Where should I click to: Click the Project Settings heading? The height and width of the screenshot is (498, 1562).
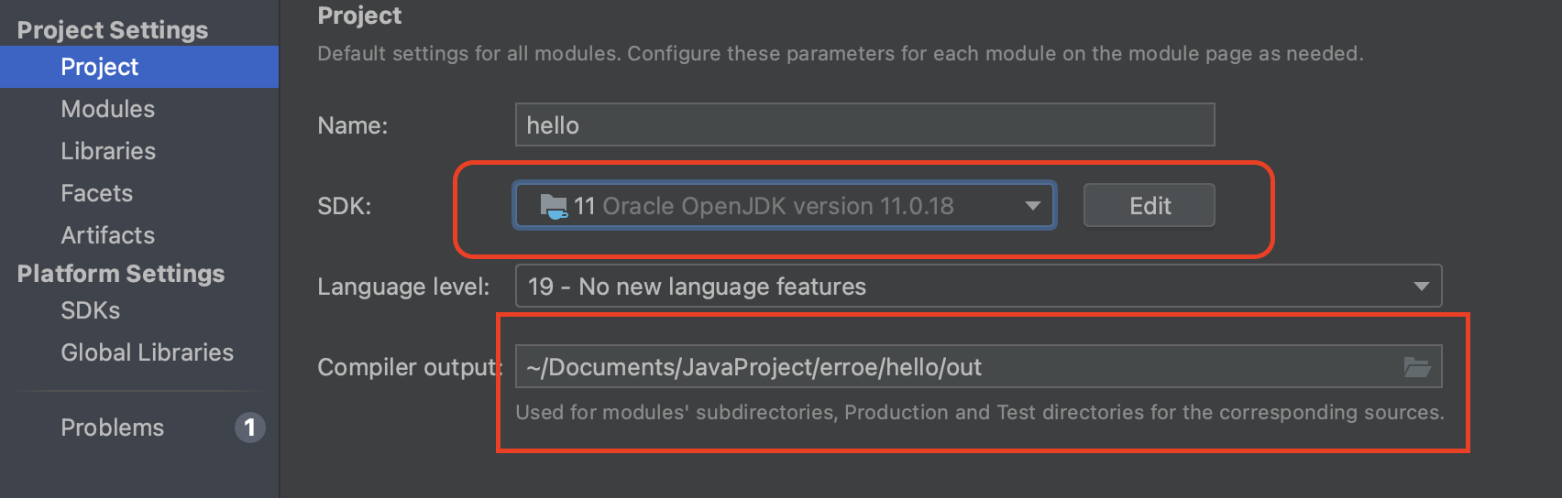[x=113, y=30]
